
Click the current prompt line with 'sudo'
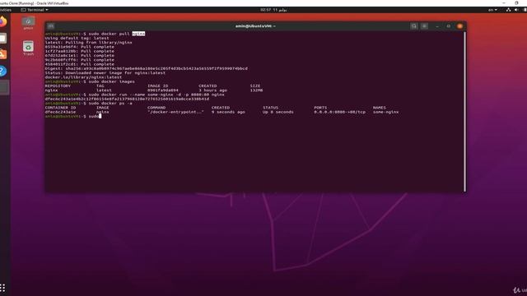point(73,116)
